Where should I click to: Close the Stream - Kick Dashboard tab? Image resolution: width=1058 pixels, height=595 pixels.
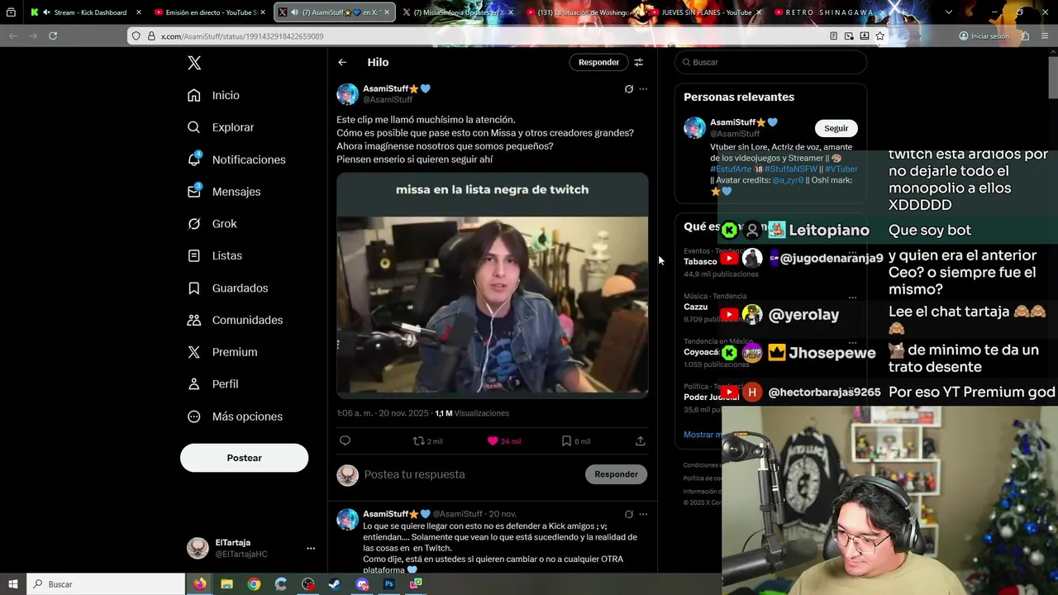(x=138, y=12)
